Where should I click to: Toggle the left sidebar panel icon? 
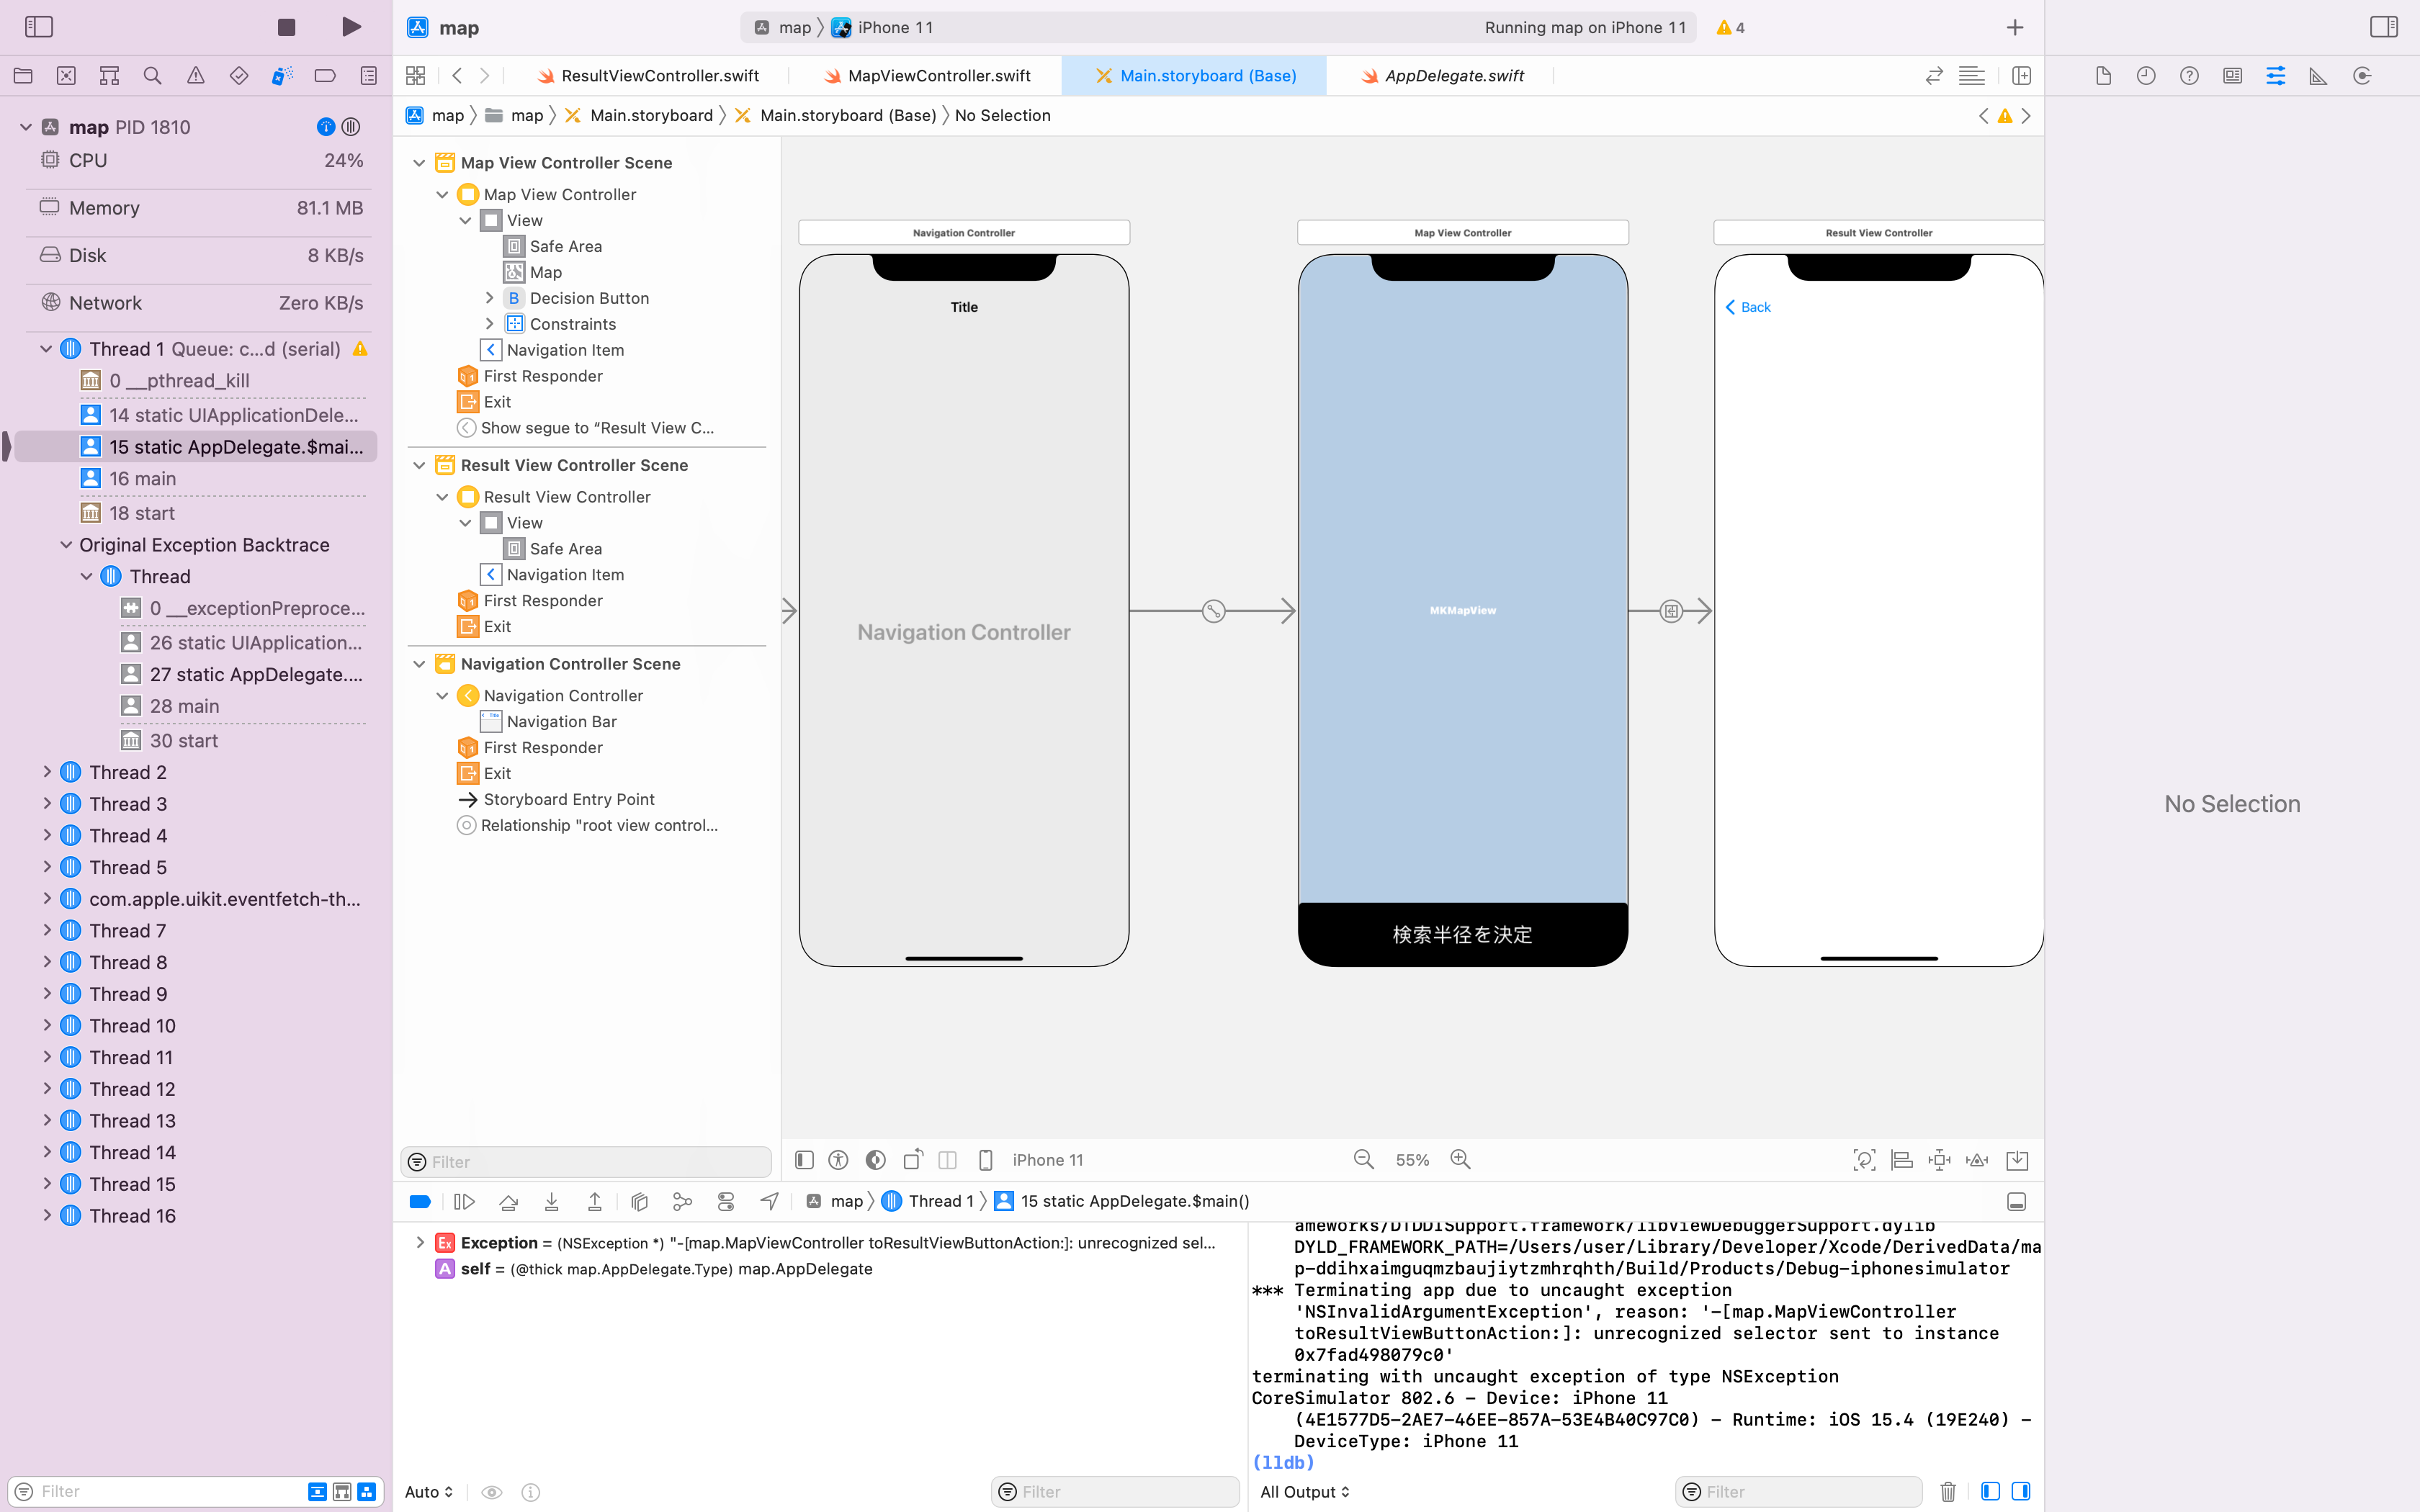38,26
